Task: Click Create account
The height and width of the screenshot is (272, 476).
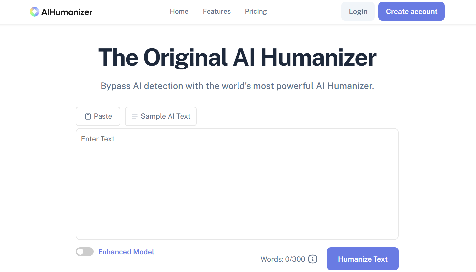Action: click(411, 11)
